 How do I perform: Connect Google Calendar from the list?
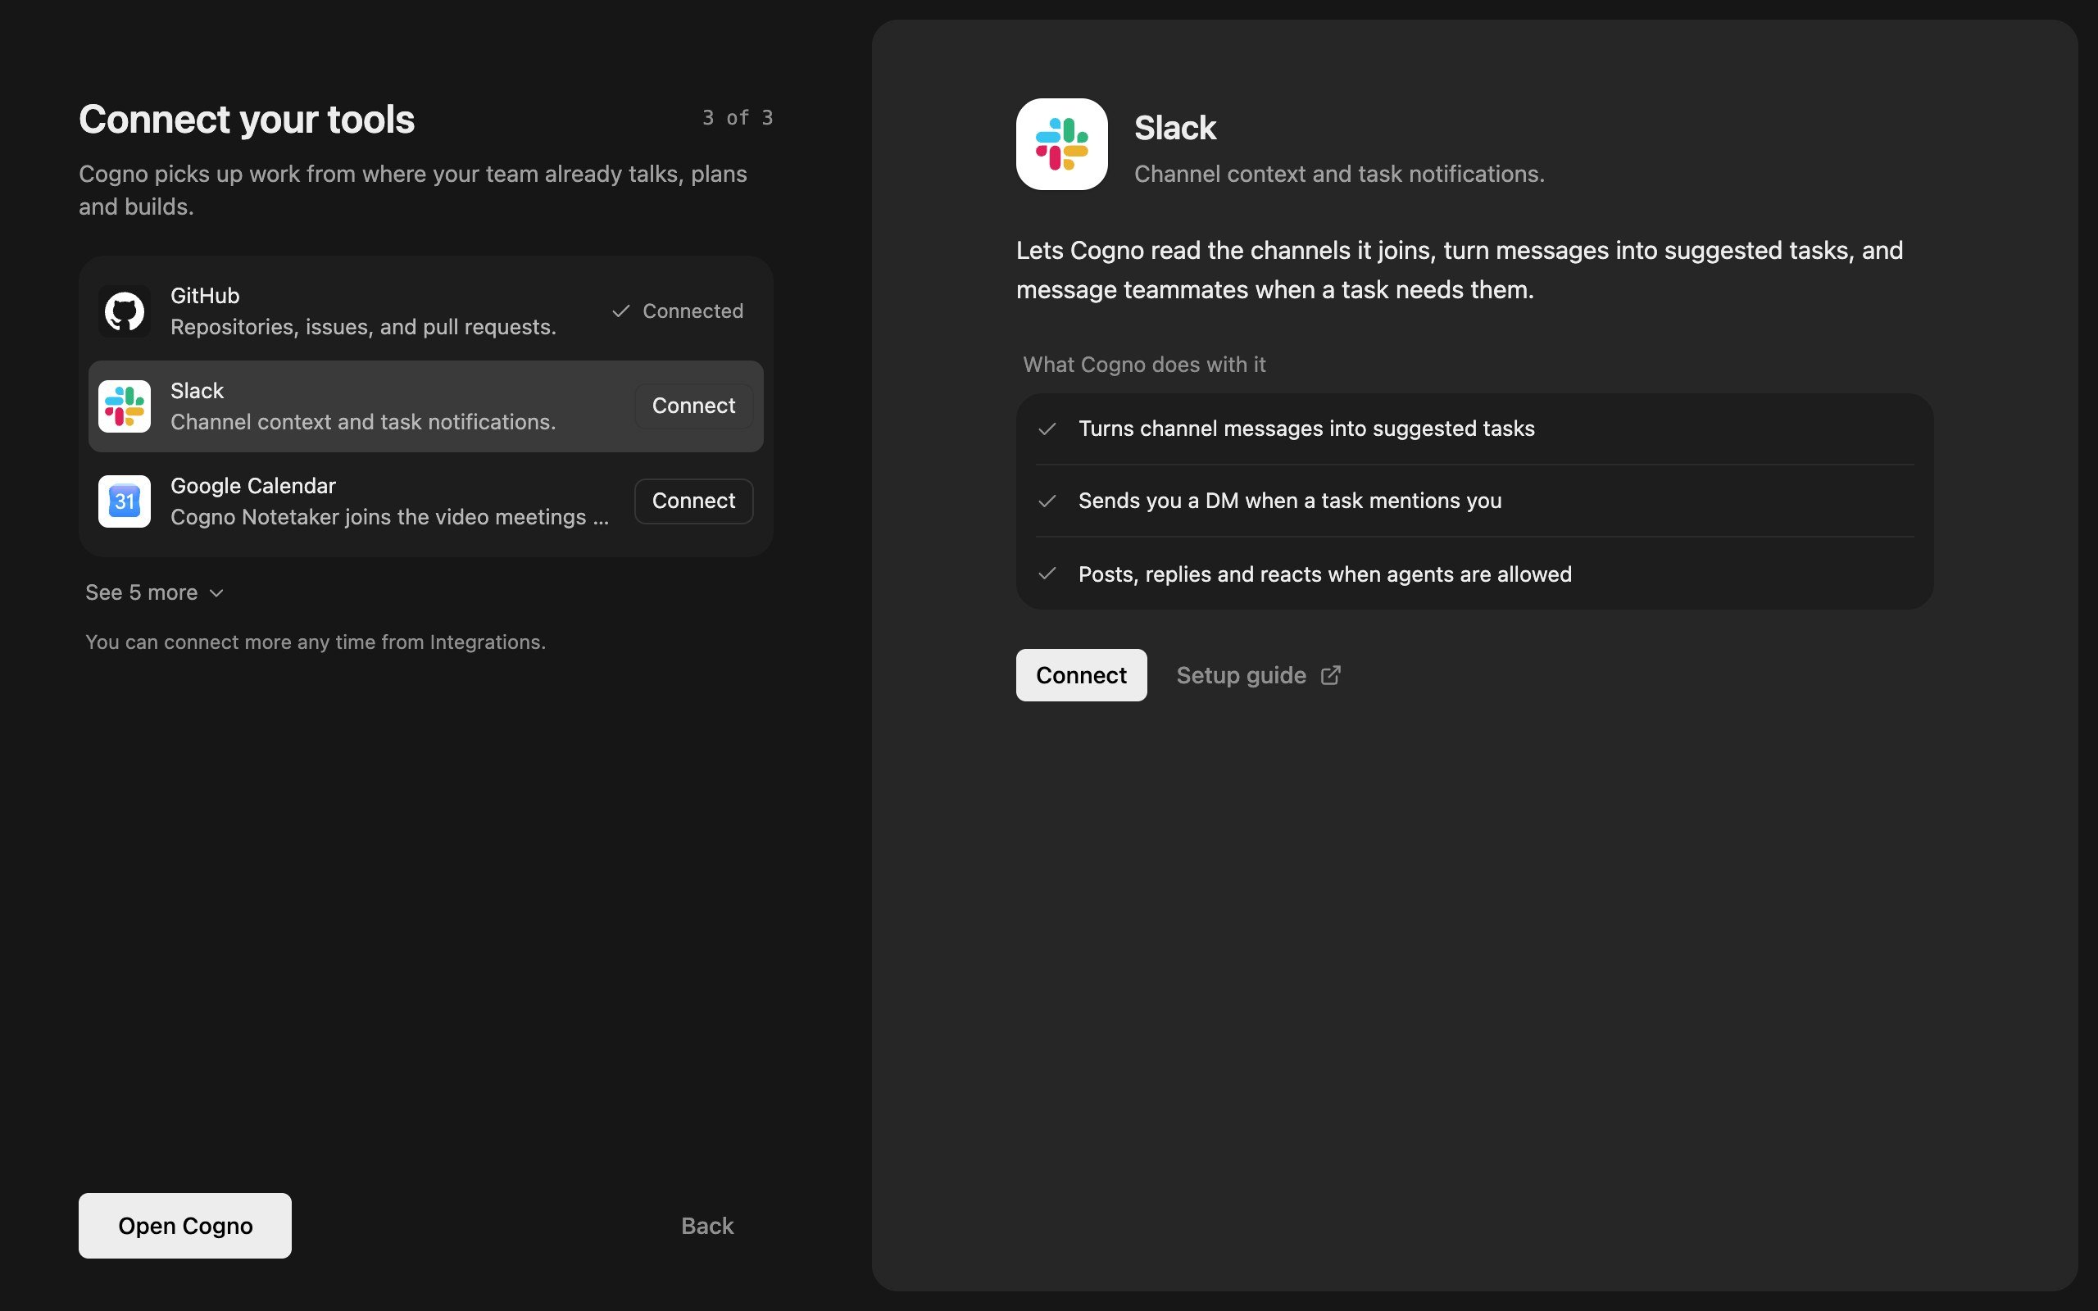point(693,501)
